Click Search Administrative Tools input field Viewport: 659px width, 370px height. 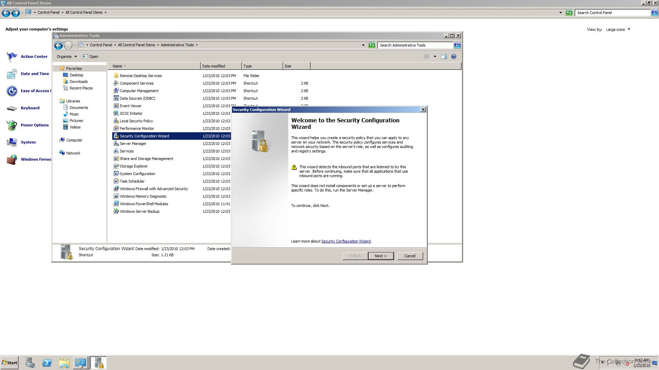pos(415,45)
